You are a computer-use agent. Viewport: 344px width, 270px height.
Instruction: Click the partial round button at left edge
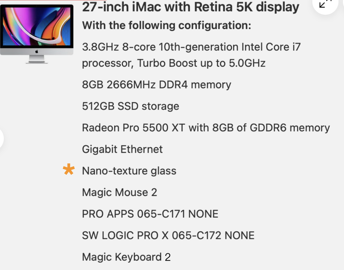click(x=1, y=139)
